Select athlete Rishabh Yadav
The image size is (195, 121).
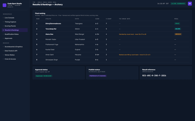tap(51, 39)
